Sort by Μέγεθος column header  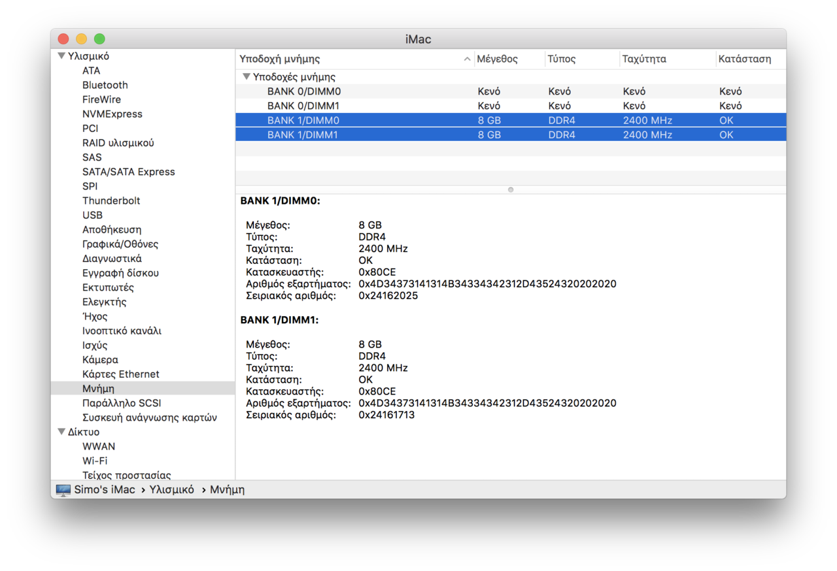pos(509,59)
